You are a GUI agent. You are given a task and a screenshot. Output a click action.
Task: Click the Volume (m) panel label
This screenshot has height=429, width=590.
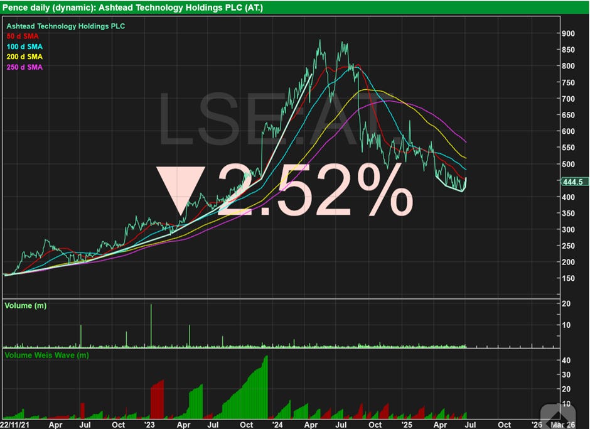(26, 305)
